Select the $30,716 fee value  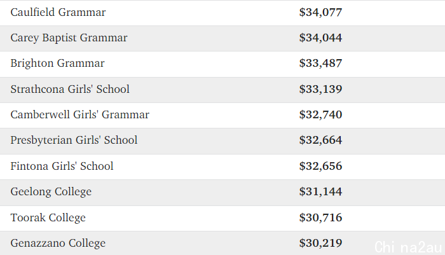coord(320,218)
